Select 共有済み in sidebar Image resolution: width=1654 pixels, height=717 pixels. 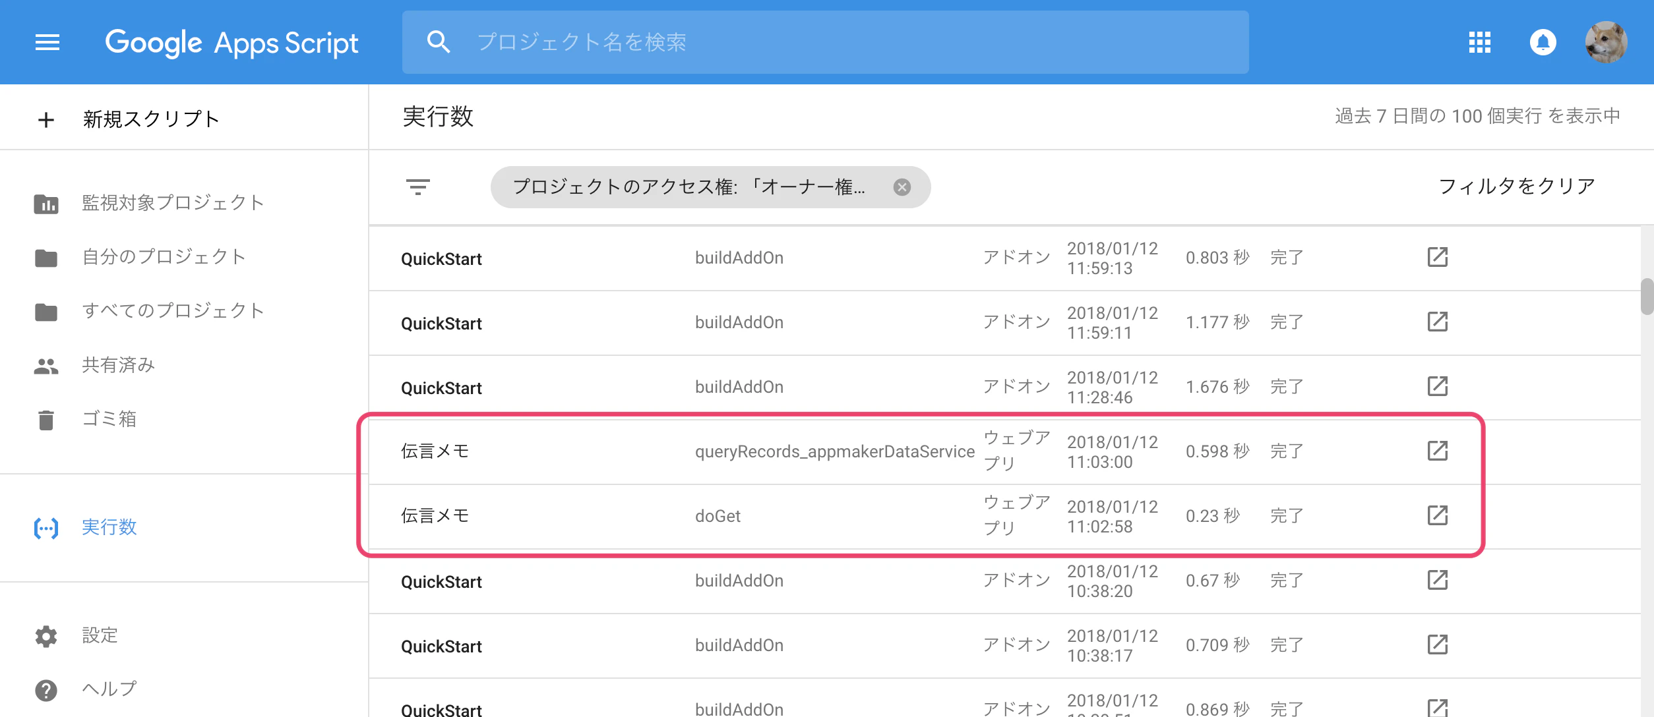118,365
